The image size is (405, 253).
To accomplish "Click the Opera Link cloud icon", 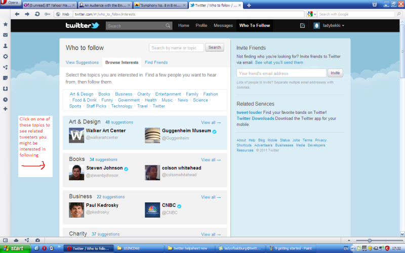I will [16, 240].
